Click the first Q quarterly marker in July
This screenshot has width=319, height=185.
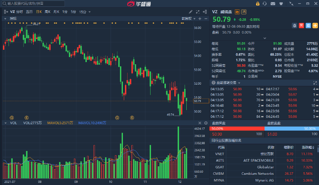click(12, 118)
